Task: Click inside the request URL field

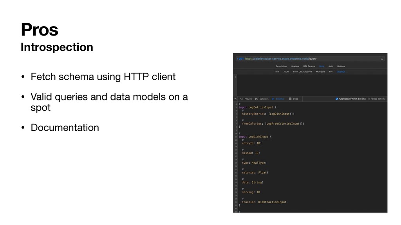Action: point(282,58)
